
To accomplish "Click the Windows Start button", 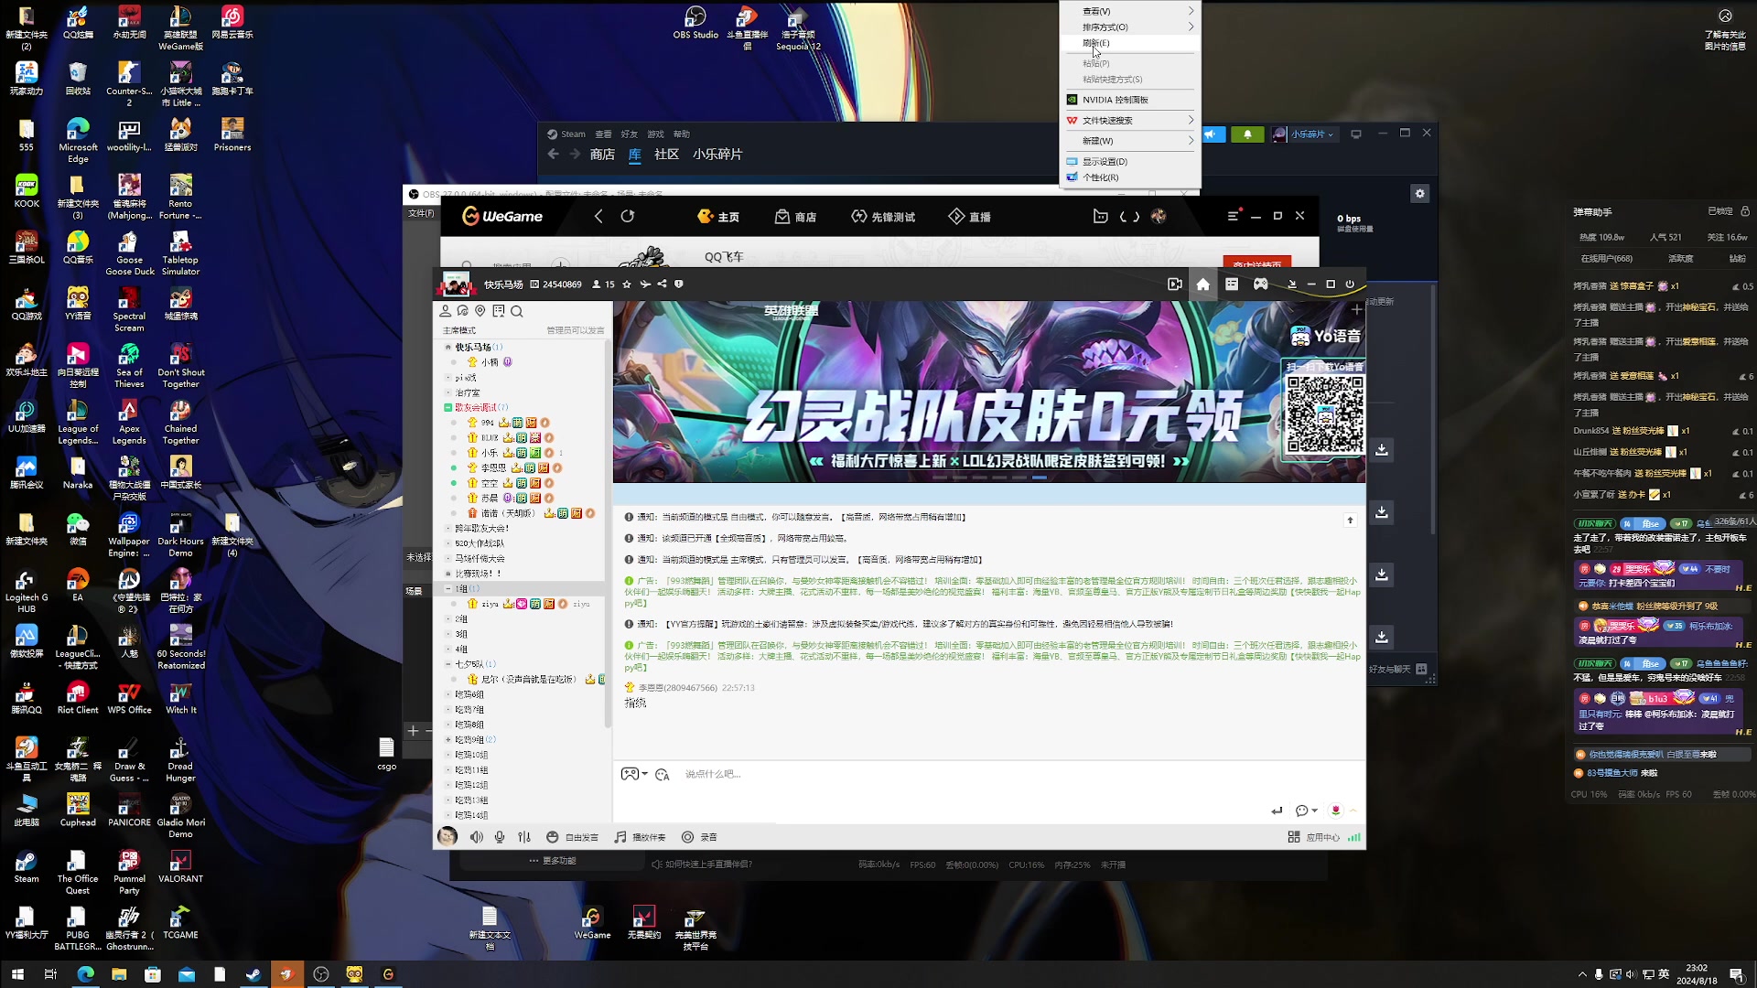I will click(16, 974).
